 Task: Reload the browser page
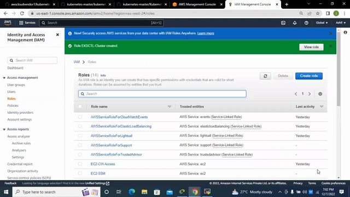pyautogui.click(x=22, y=13)
